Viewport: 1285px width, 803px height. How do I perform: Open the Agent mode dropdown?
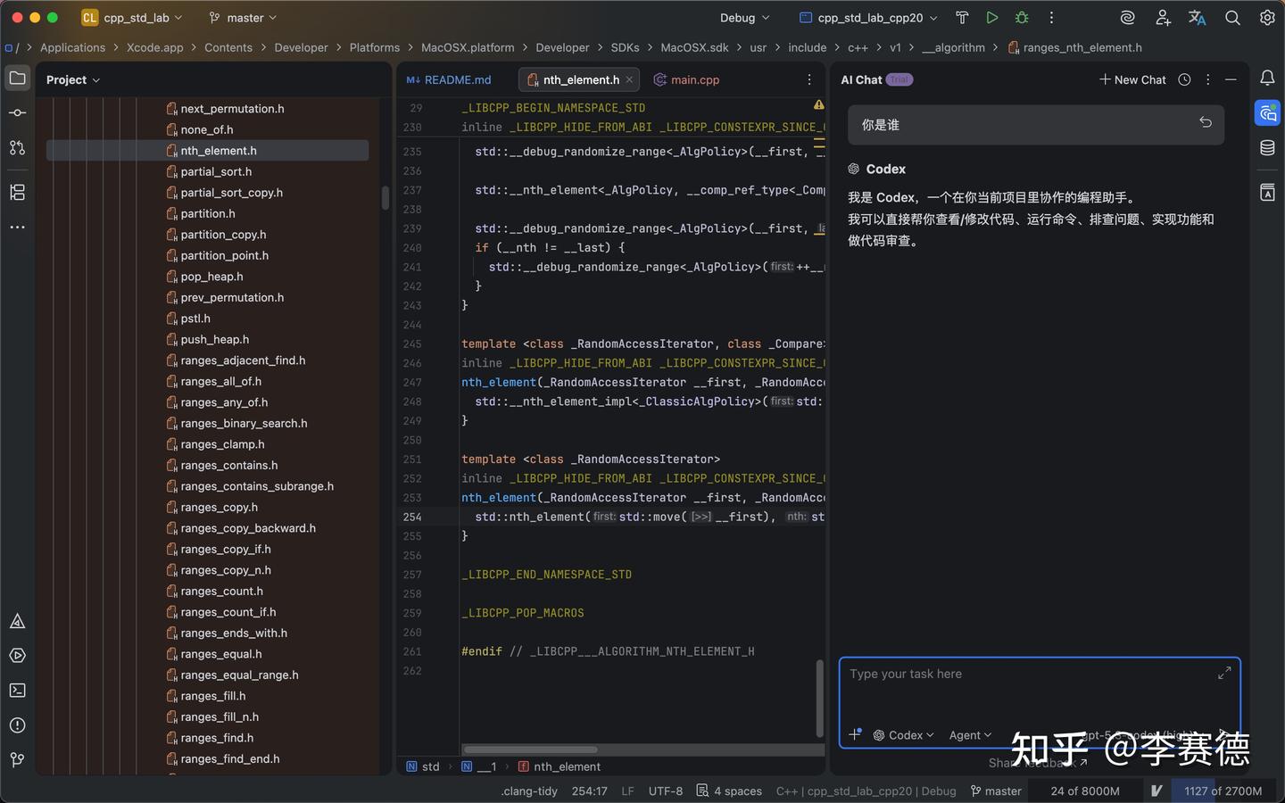970,735
